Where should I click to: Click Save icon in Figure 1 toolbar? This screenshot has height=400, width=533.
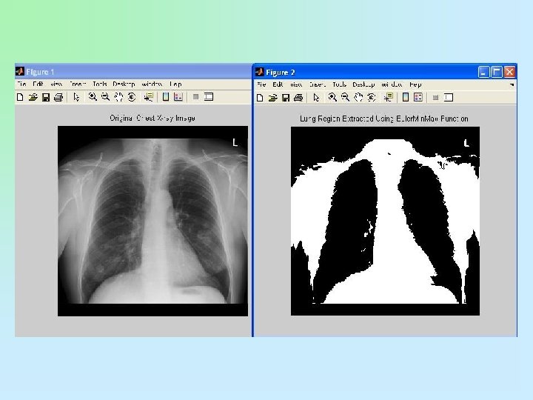pos(46,97)
